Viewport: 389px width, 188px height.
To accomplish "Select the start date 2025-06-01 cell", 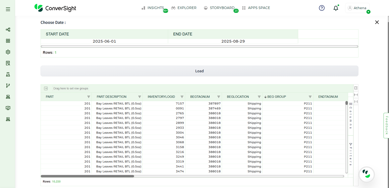I will coord(104,41).
